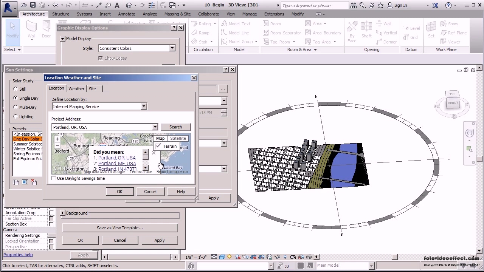Open the Default 3D View house icon
Screen dimensions: 484x272
coord(129,5)
